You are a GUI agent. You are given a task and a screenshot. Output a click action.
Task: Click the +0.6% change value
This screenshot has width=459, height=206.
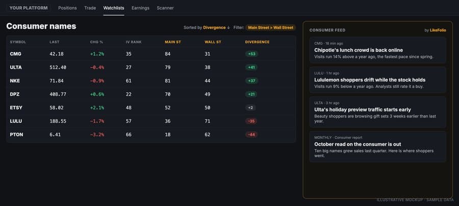point(97,94)
